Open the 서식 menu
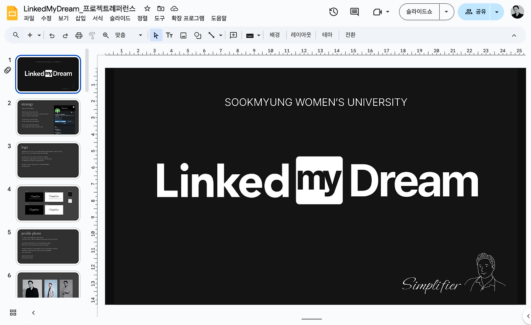This screenshot has width=531, height=325. (x=97, y=18)
